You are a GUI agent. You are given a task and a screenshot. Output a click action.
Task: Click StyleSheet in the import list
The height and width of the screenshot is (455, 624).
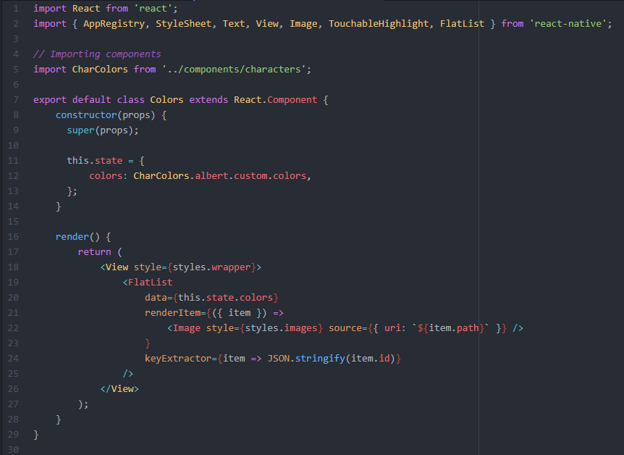tap(183, 23)
